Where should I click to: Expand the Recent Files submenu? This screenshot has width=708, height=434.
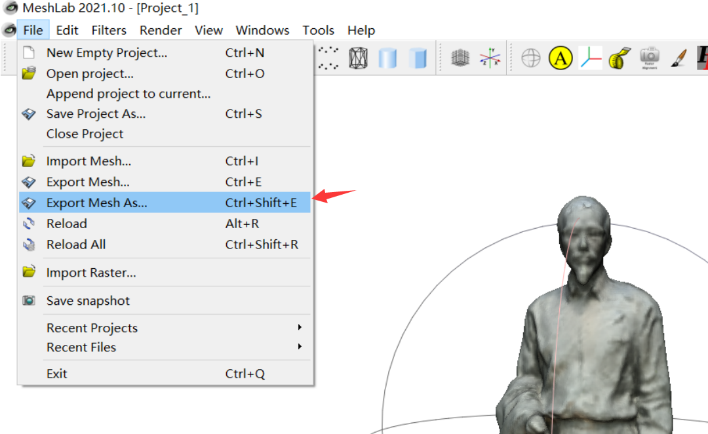point(165,347)
